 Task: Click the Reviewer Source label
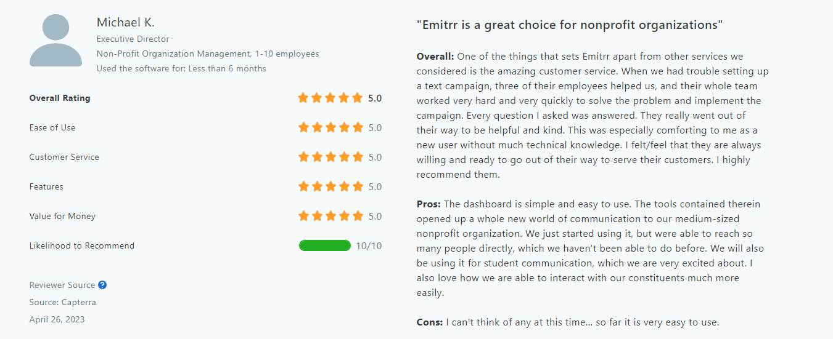pyautogui.click(x=62, y=285)
